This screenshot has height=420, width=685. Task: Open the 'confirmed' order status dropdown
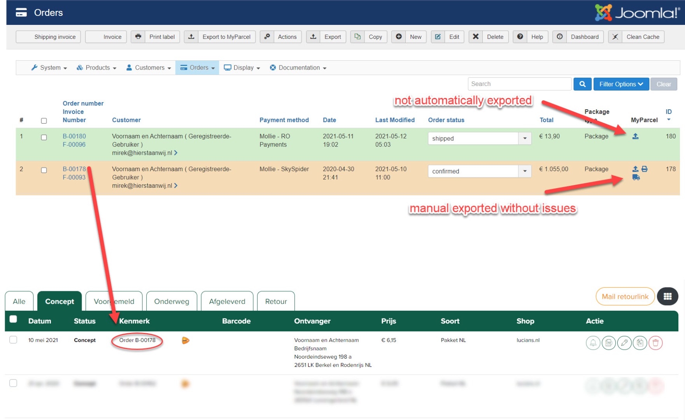point(525,171)
